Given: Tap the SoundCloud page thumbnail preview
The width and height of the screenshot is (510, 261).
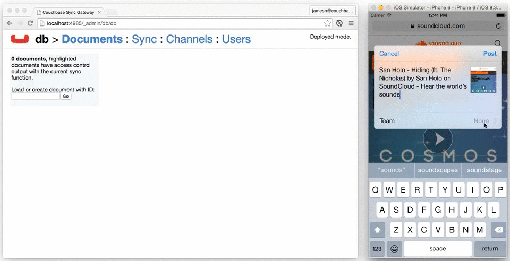Looking at the screenshot, I should (483, 80).
